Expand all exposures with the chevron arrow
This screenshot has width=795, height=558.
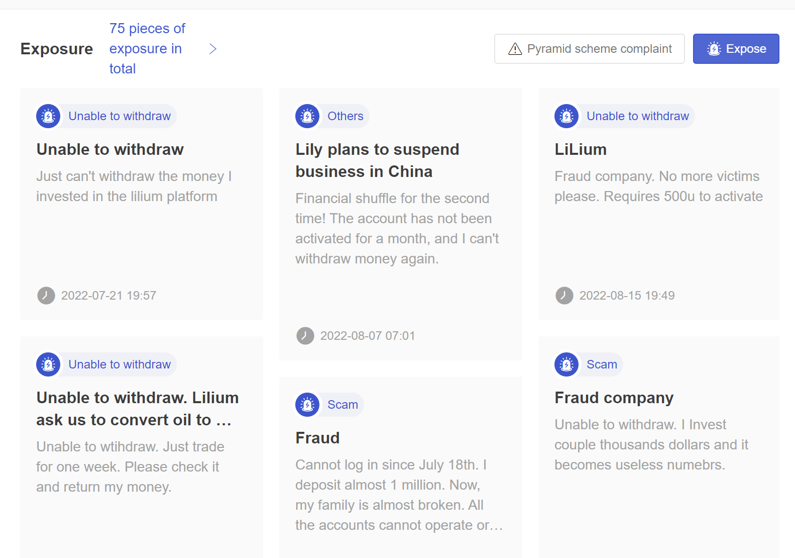pyautogui.click(x=213, y=49)
